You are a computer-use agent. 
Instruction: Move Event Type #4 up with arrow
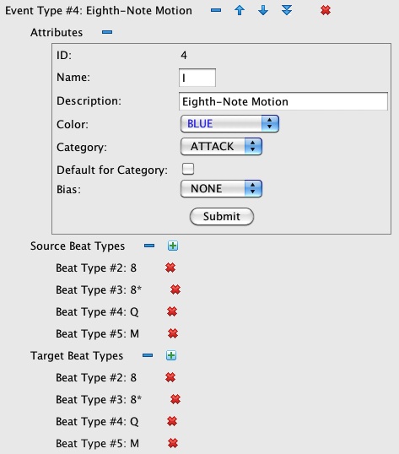(x=240, y=10)
